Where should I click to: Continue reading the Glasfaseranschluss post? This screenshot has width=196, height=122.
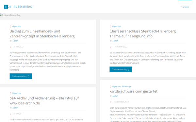coord(121,70)
